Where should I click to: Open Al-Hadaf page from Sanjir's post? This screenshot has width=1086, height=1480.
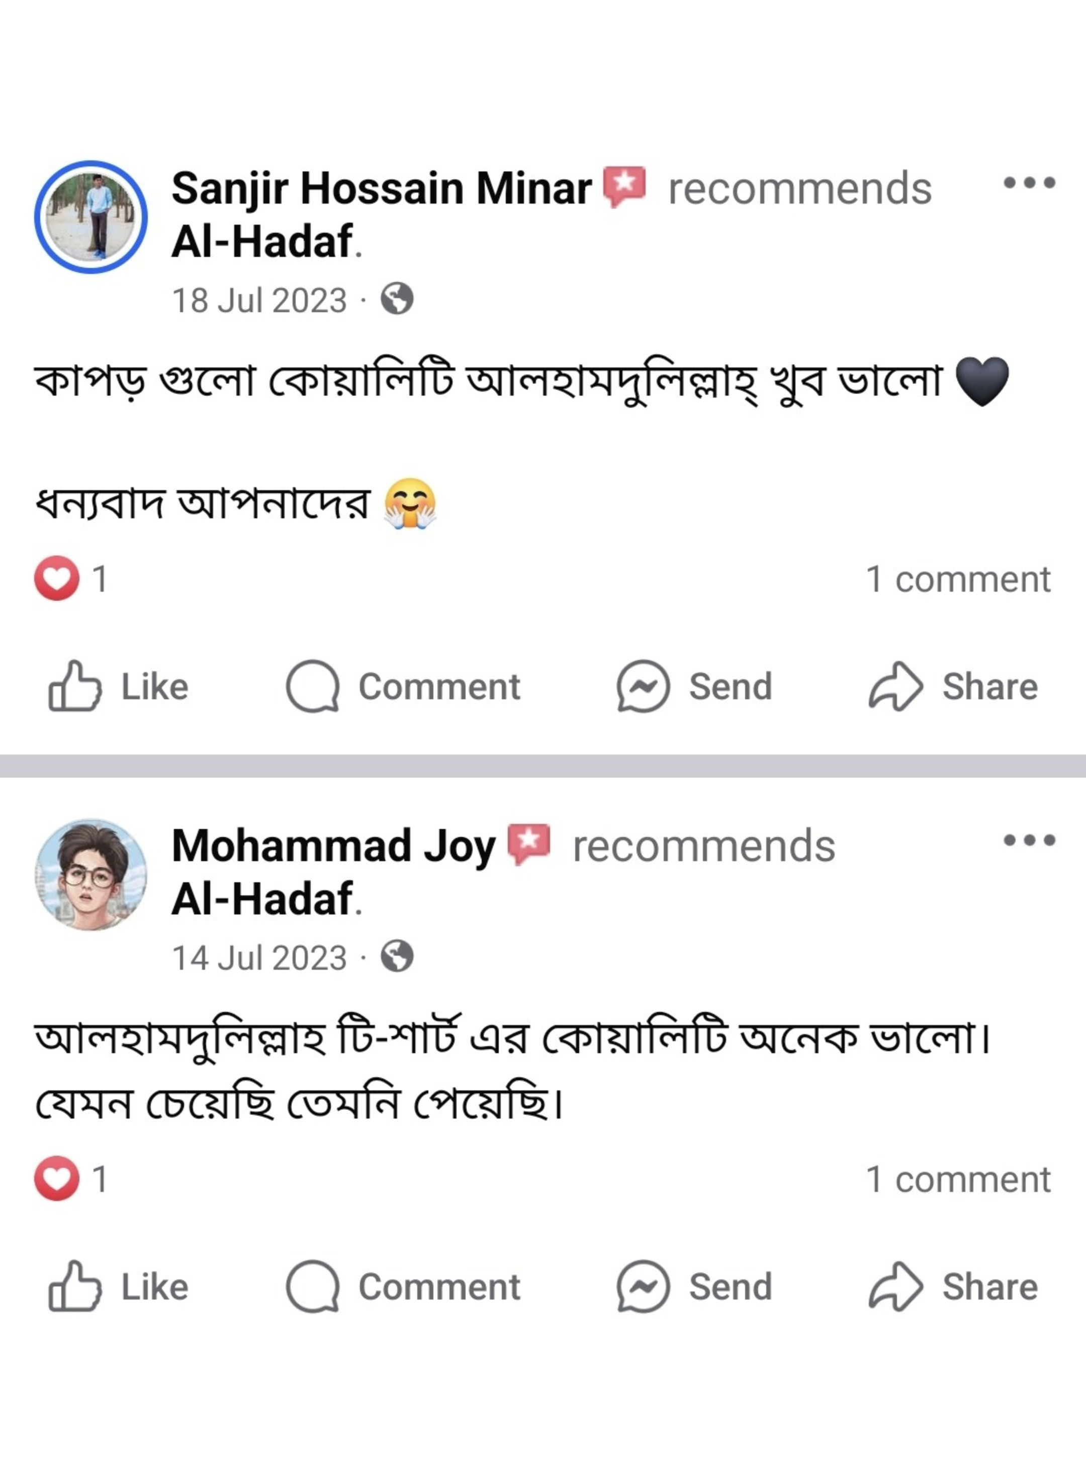261,242
